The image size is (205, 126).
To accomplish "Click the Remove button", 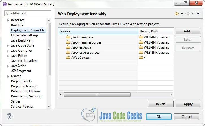I will pyautogui.click(x=188, y=48).
